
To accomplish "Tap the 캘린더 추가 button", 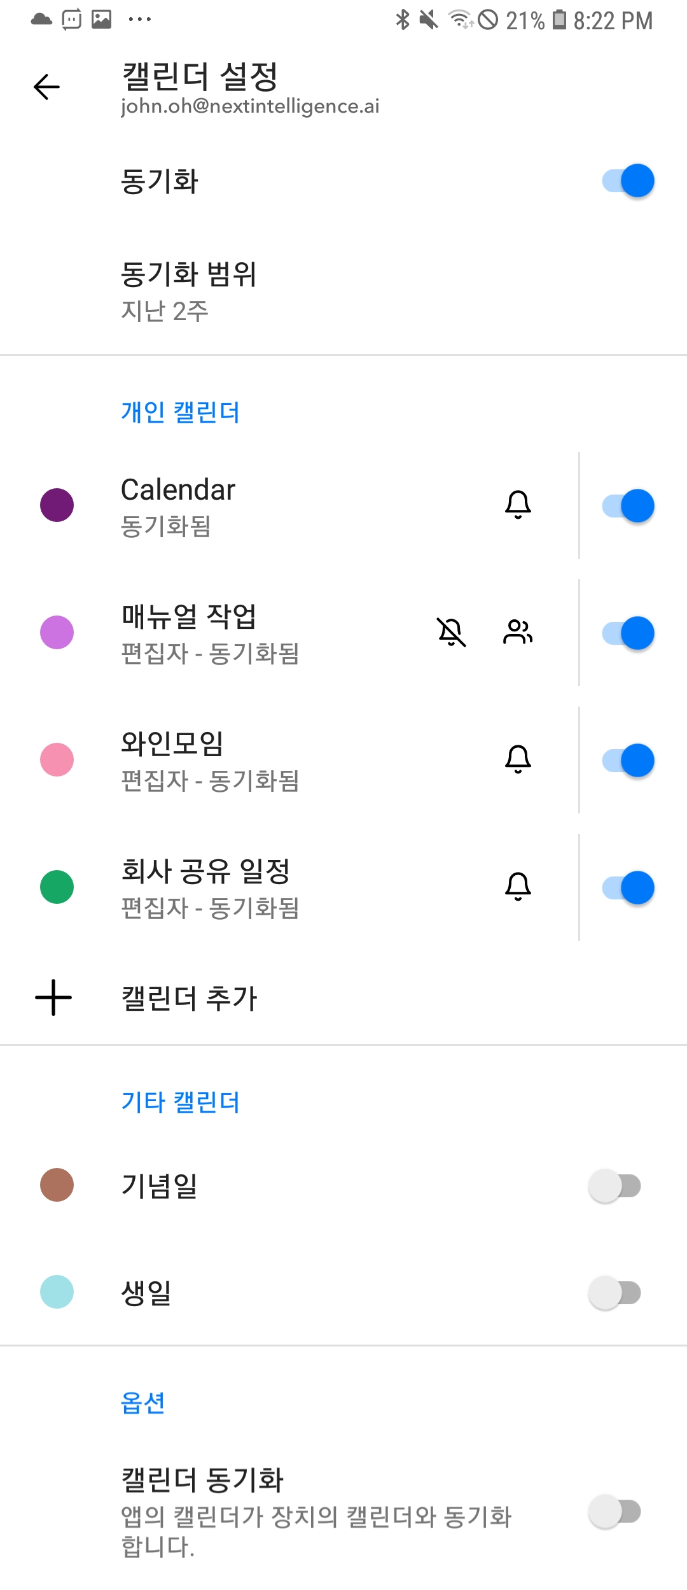I will [x=189, y=998].
